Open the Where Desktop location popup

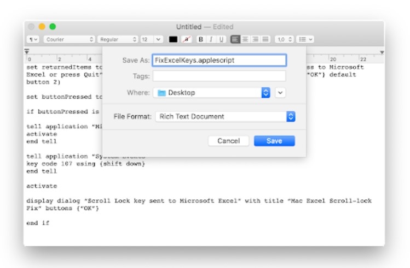[211, 93]
